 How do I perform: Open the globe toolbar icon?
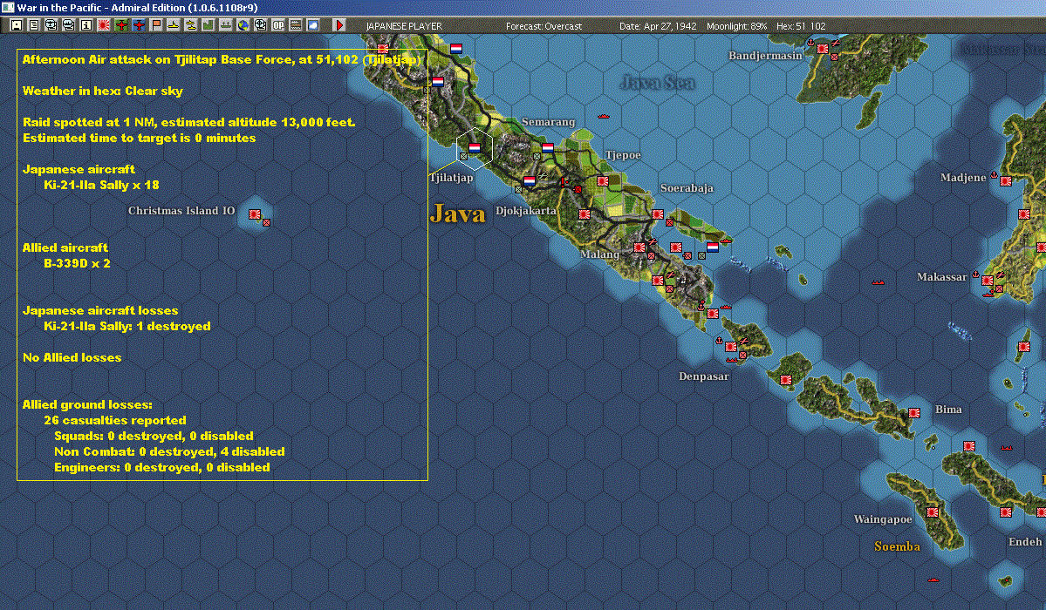[243, 25]
